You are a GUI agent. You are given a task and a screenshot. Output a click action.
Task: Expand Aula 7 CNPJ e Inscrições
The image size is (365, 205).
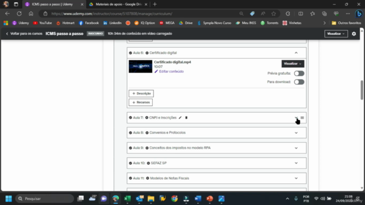[x=296, y=118]
